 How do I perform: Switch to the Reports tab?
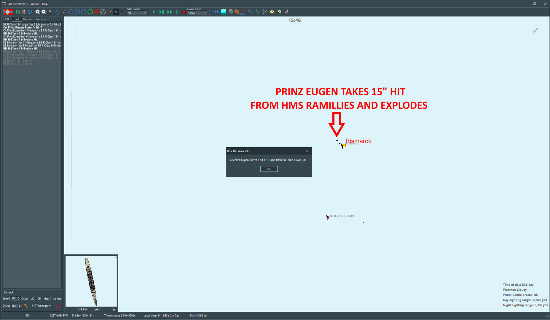click(x=27, y=19)
